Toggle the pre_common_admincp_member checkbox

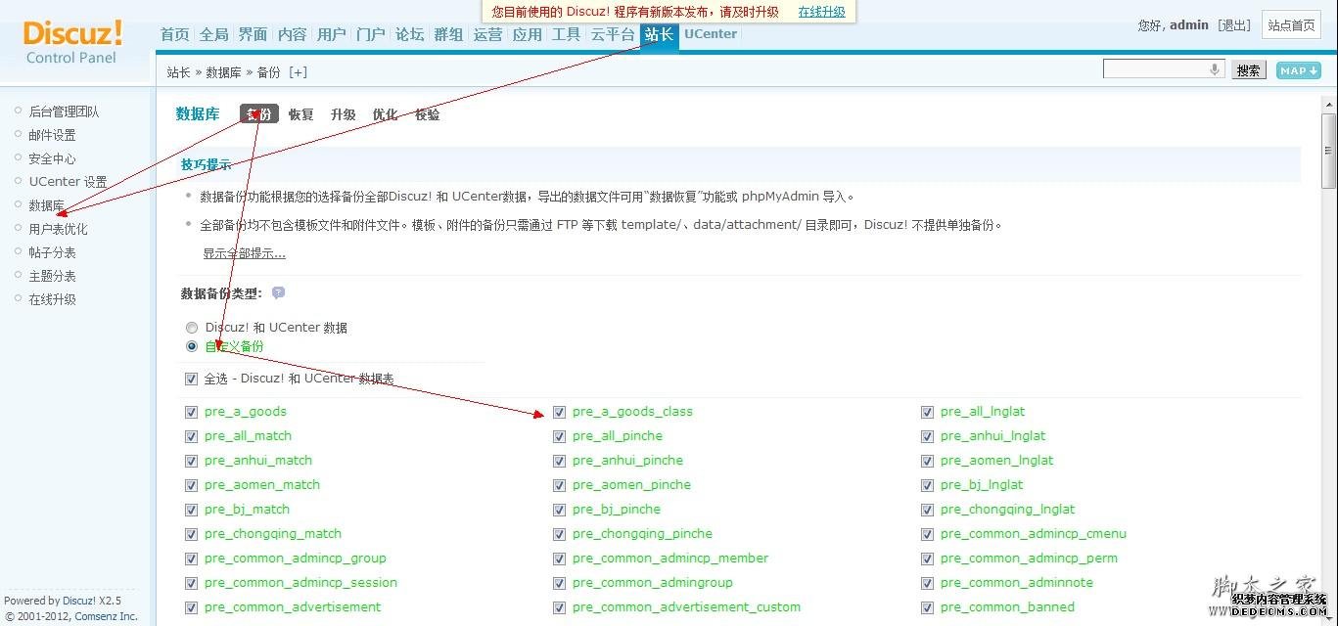[559, 559]
